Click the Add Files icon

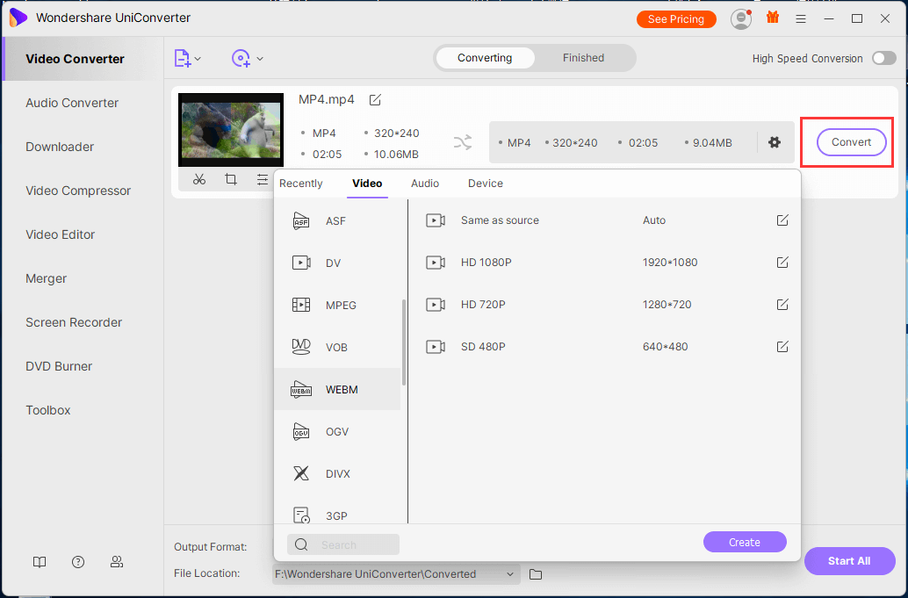point(183,59)
